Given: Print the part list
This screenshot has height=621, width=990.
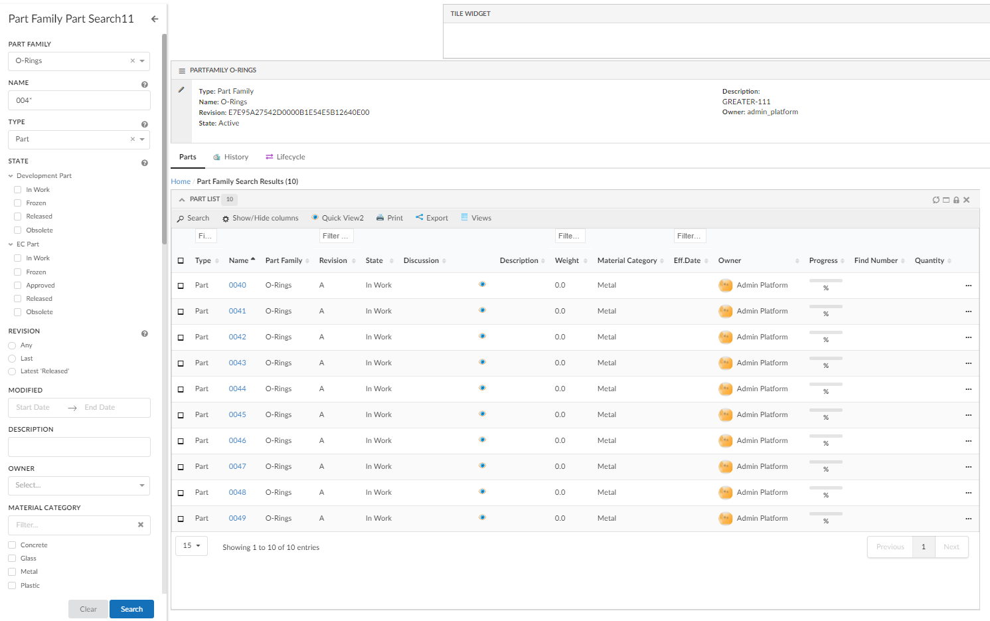Looking at the screenshot, I should tap(390, 218).
